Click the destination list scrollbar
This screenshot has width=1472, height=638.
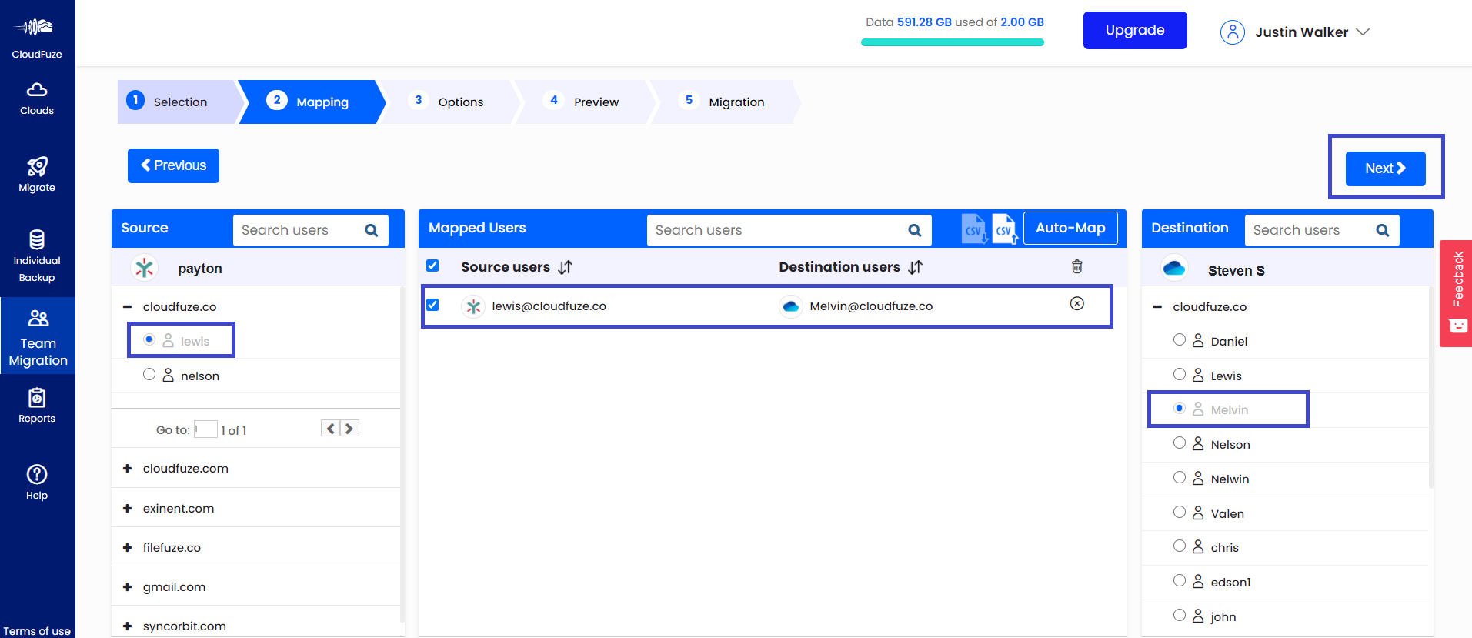tap(1430, 387)
